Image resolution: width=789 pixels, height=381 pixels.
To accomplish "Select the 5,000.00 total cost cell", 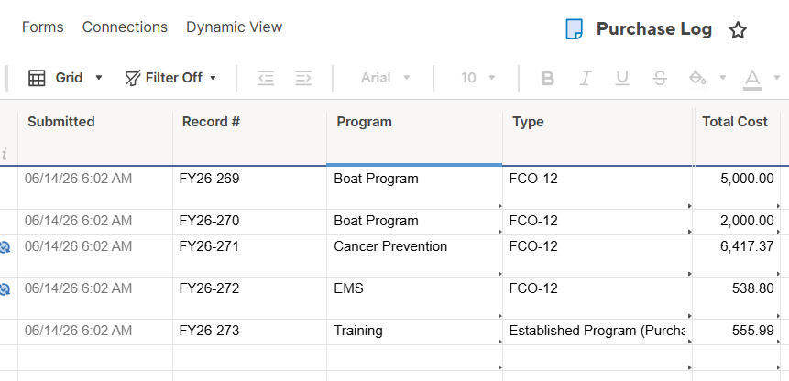I will (737, 188).
